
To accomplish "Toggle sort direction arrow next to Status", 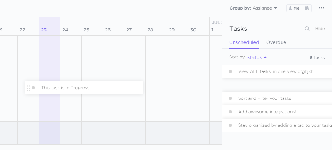I will point(265,57).
